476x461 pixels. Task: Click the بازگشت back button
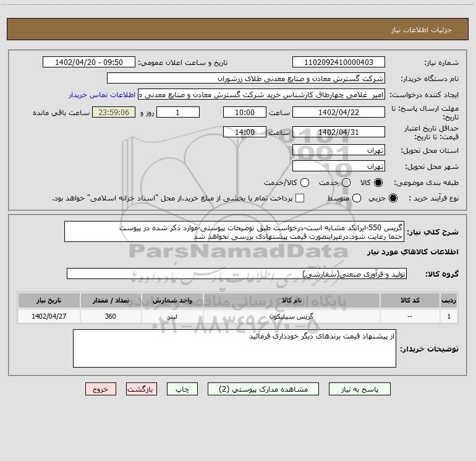click(142, 389)
